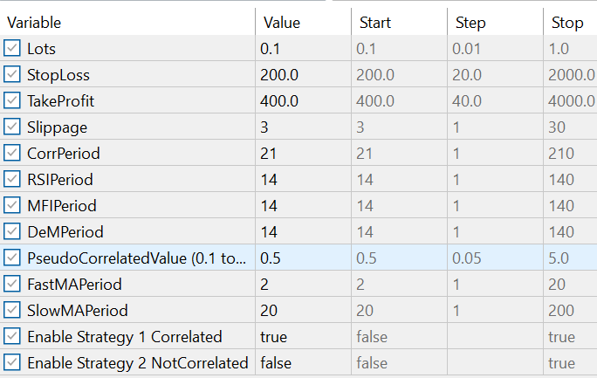Toggle the MFIPeriod checkbox

coord(12,206)
